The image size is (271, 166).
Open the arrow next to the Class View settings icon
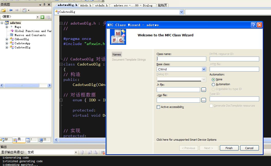click(29, 10)
